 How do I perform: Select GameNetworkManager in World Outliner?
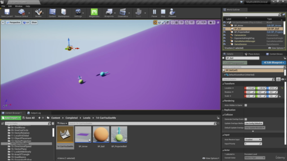pyautogui.click(x=244, y=41)
